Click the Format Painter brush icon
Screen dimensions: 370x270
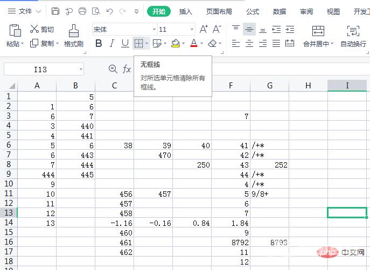(73, 31)
